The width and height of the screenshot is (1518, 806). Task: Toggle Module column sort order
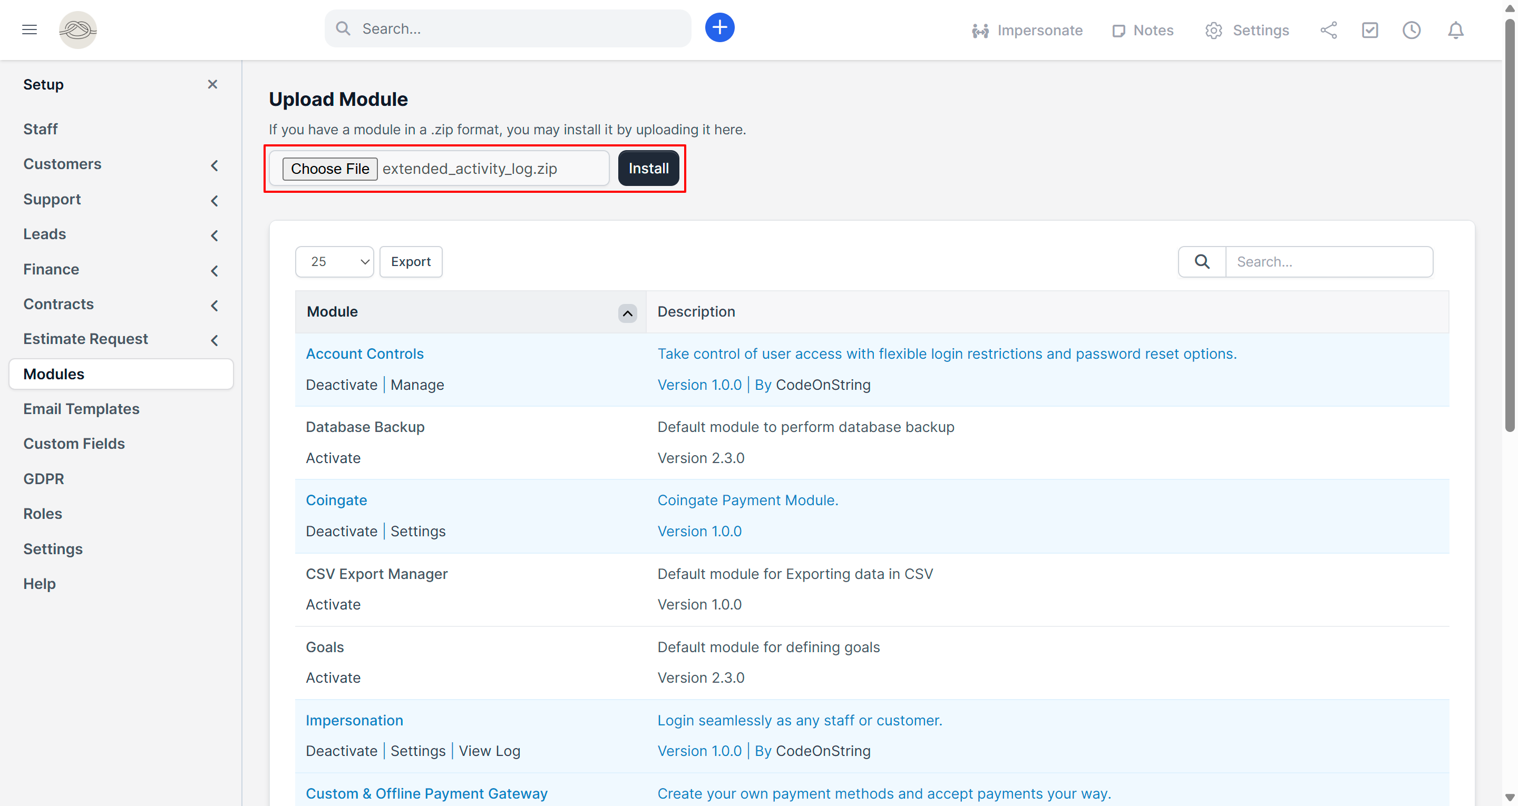coord(628,313)
